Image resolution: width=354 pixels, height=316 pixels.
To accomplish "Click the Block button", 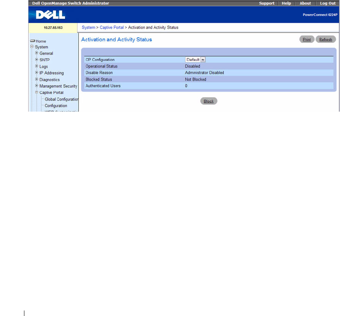I will tap(208, 101).
